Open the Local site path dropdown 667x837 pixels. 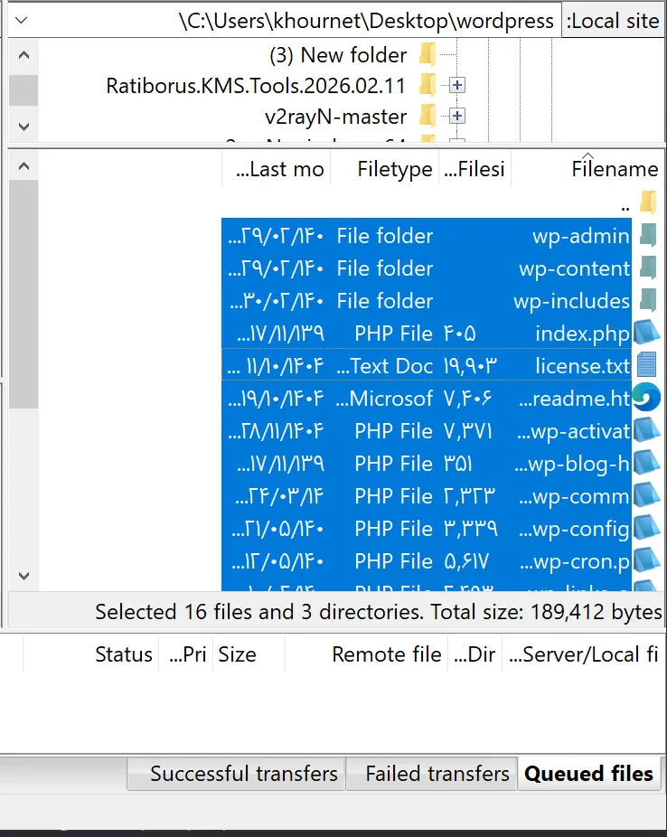point(22,20)
